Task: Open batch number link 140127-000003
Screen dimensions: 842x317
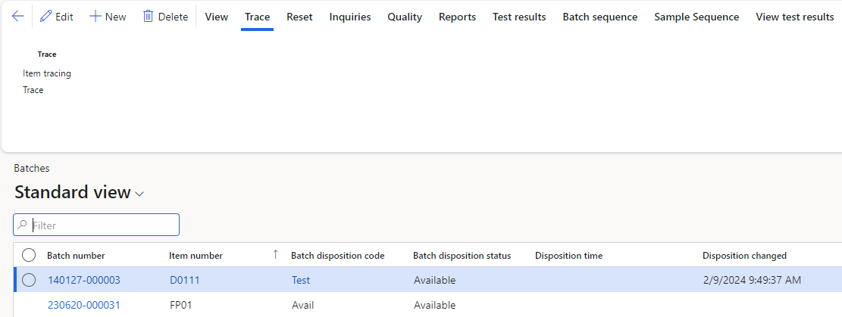Action: [84, 280]
